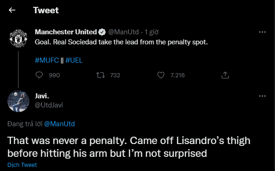
Task: Open Javi's profile picture
Action: (18, 101)
